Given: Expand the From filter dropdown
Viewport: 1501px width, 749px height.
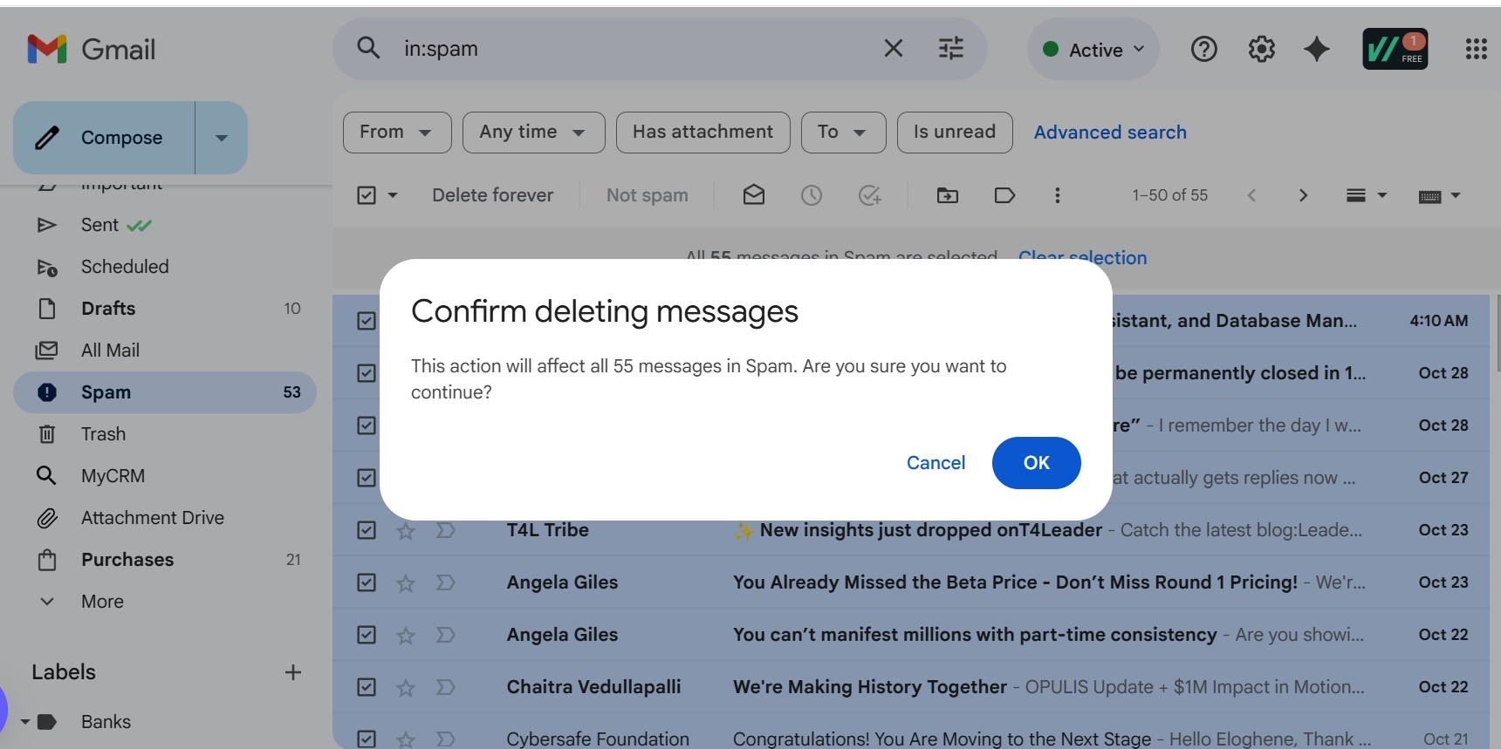Looking at the screenshot, I should coord(397,133).
